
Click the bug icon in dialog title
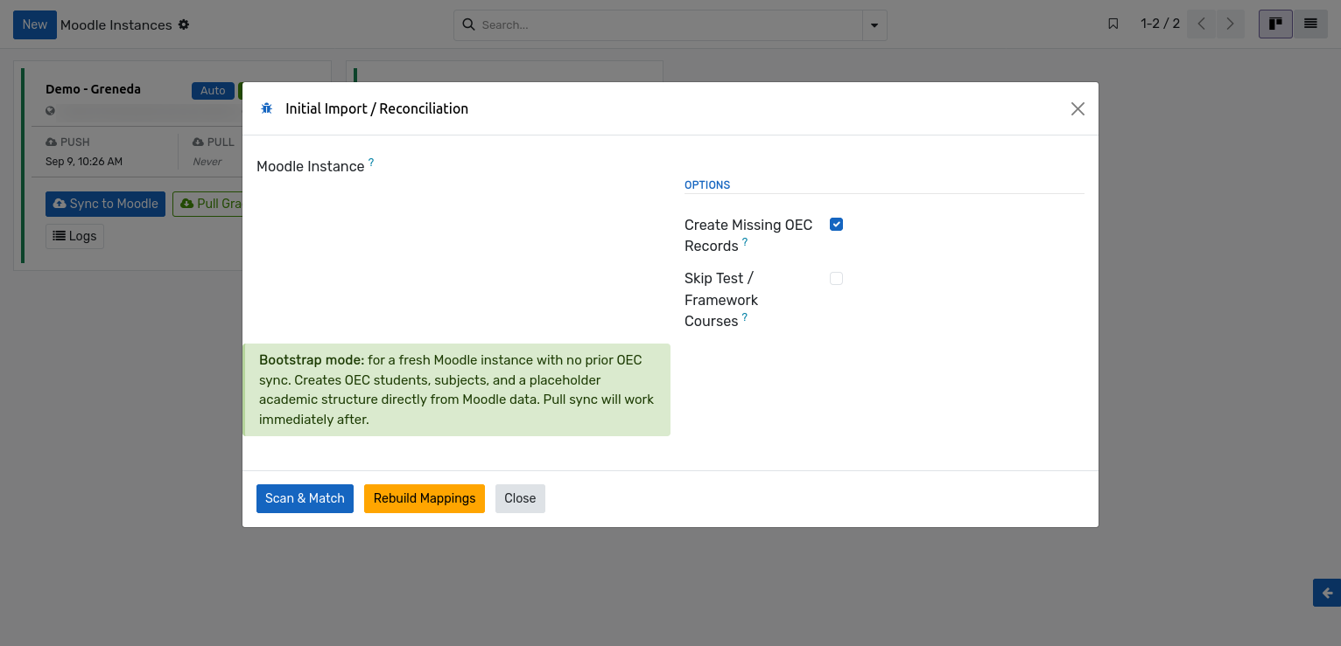click(267, 108)
